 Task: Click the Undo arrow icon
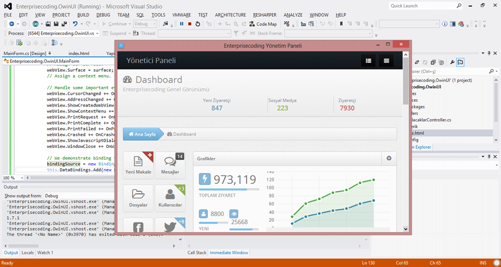tap(75, 24)
